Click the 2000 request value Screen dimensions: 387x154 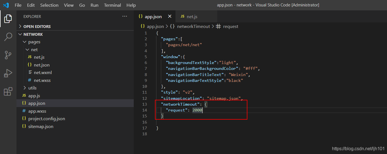197,110
